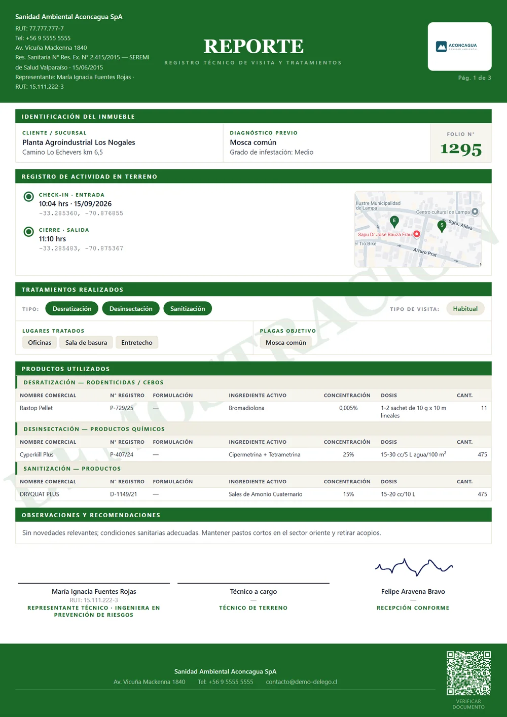Click dose 15-20 cc/10 L
Screen dimensions: 507x717
pyautogui.click(x=398, y=494)
